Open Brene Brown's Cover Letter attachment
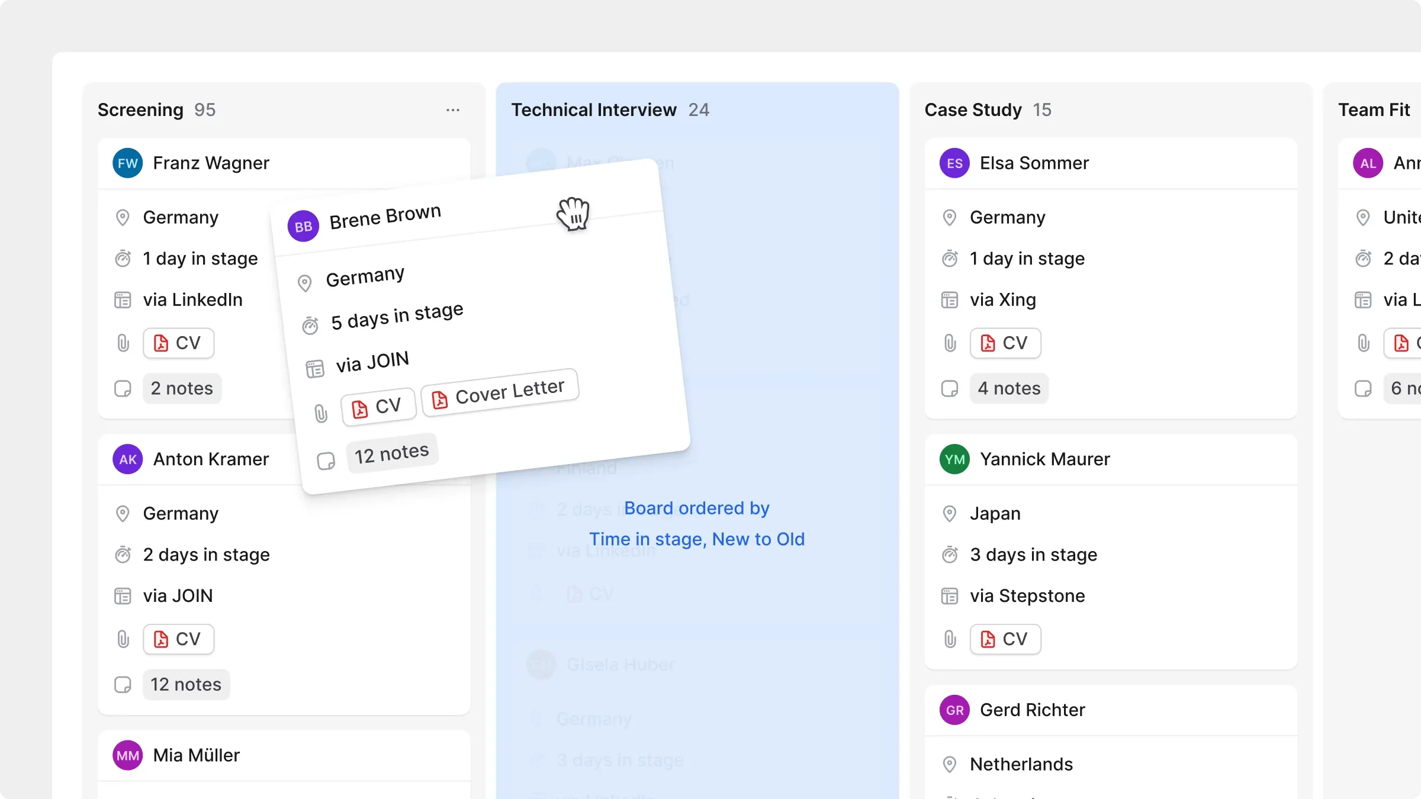1421x799 pixels. [x=500, y=392]
